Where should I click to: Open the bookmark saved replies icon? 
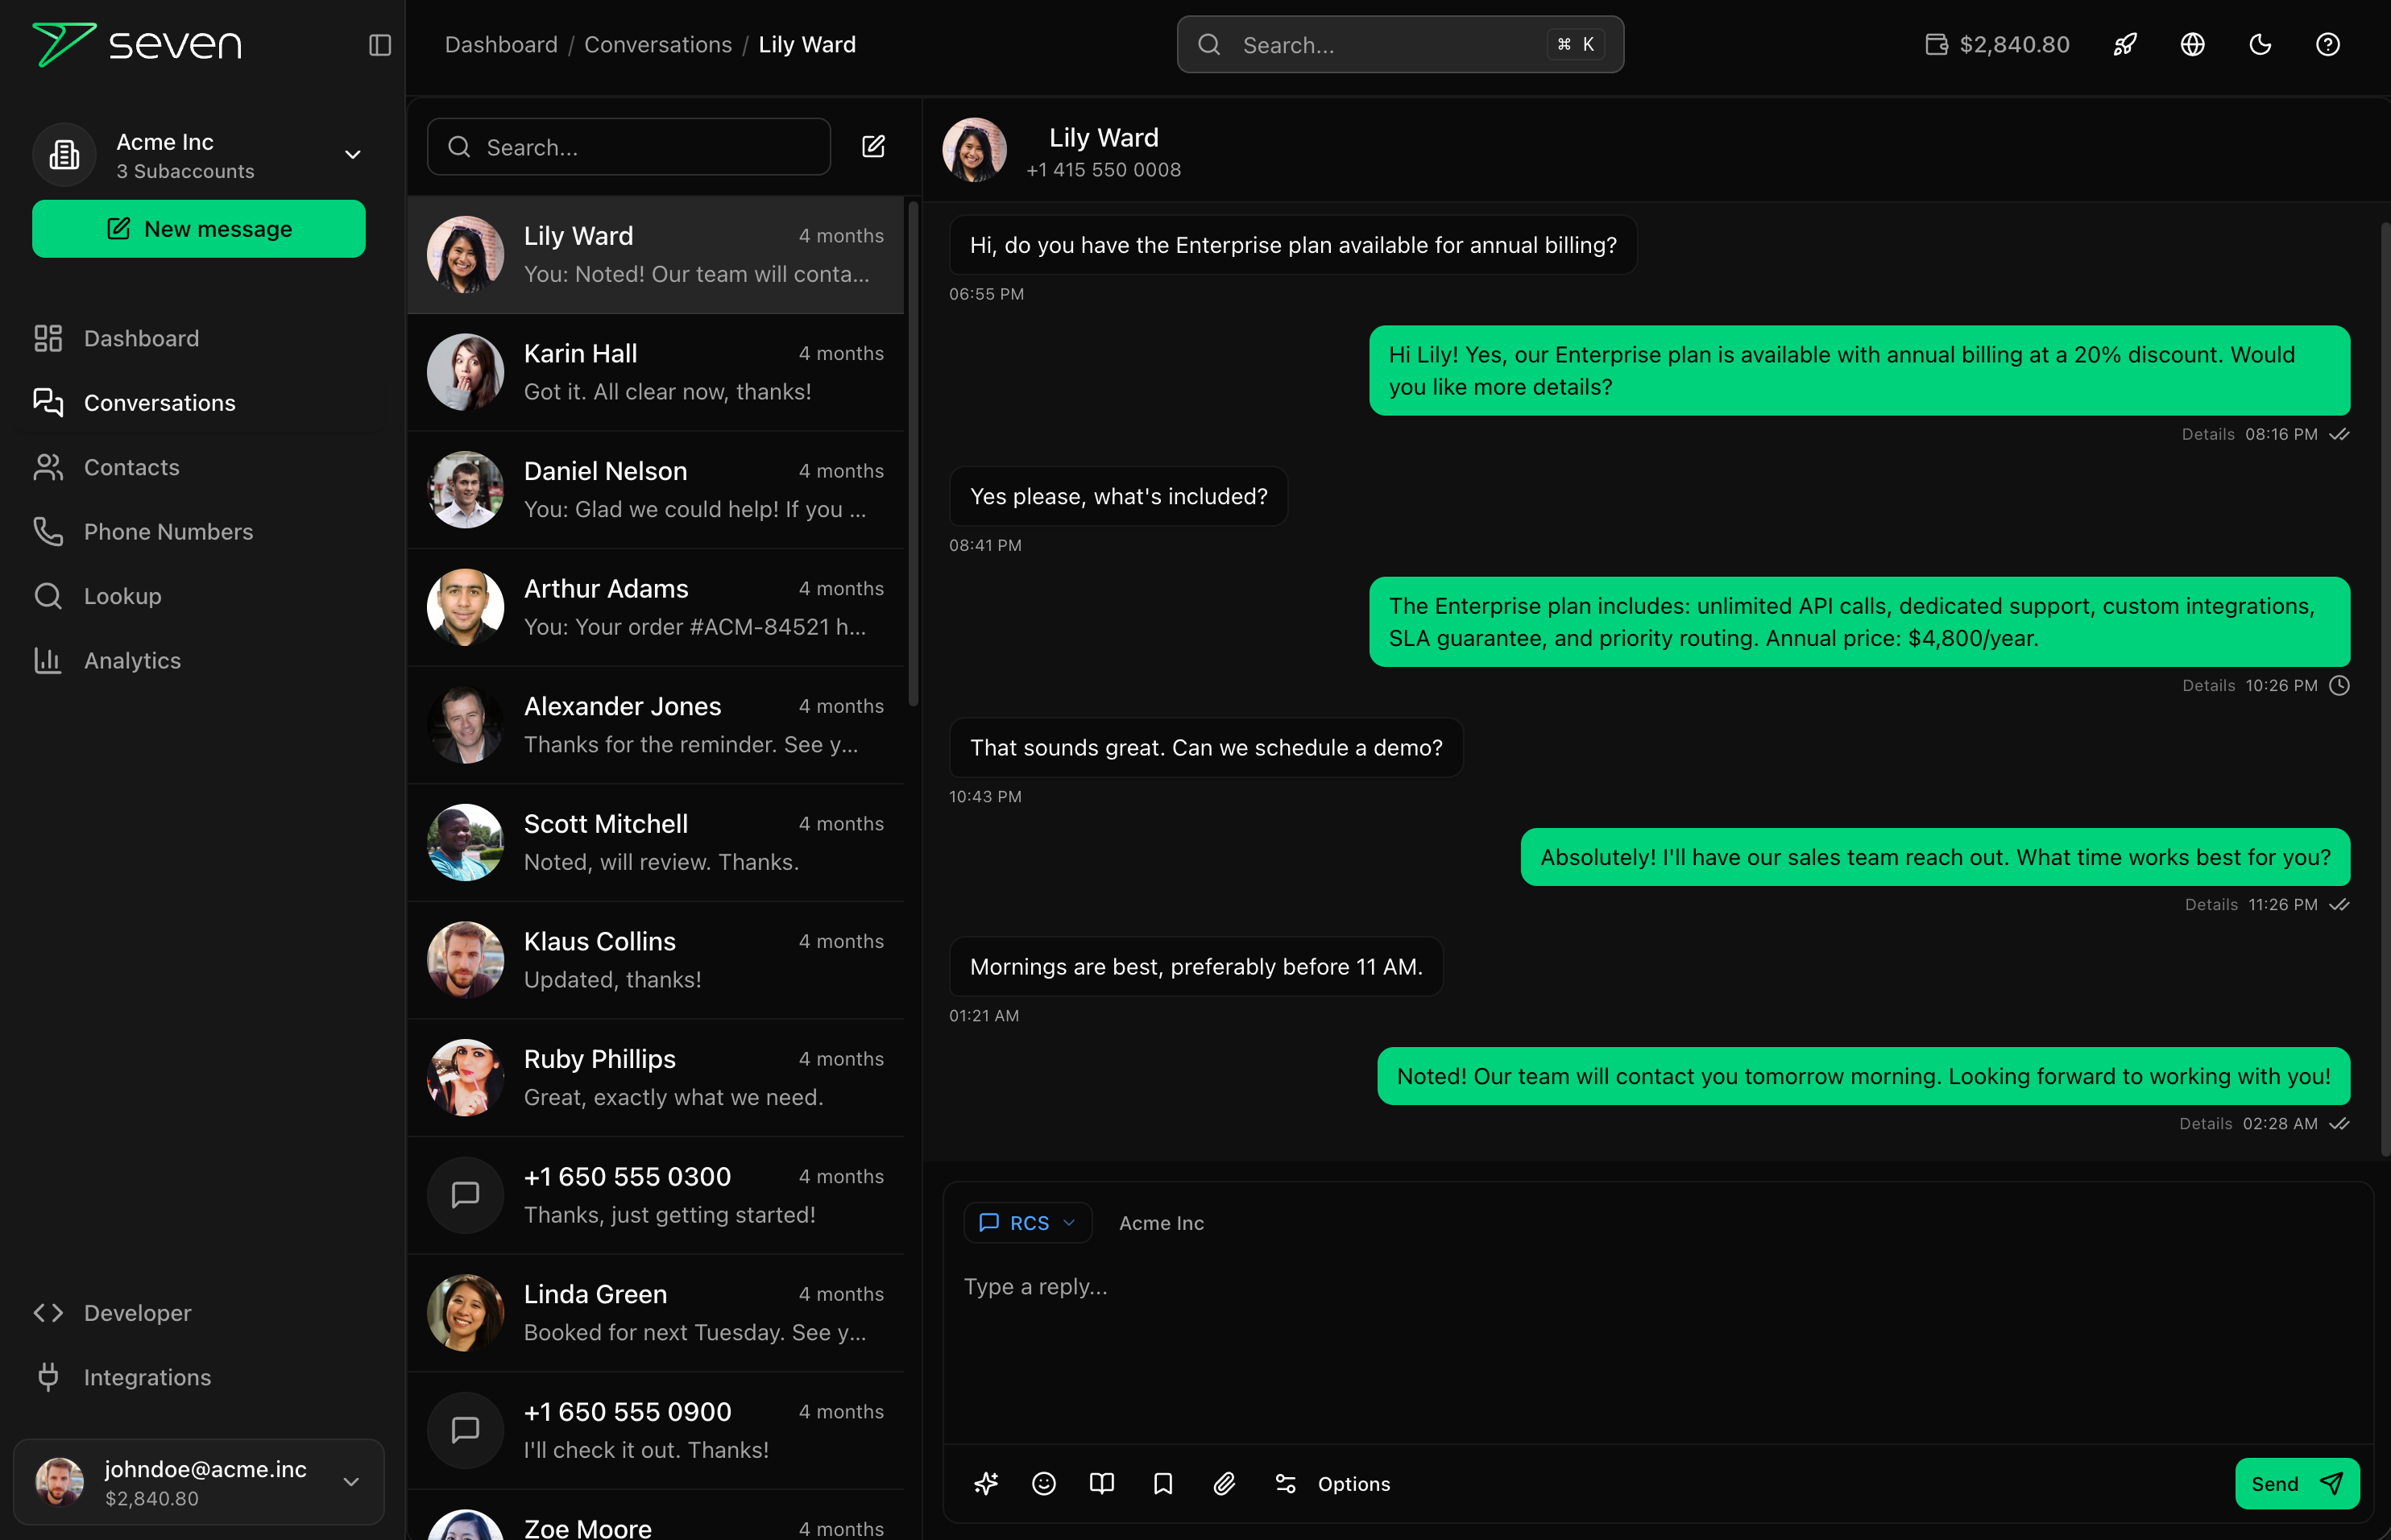[1162, 1483]
